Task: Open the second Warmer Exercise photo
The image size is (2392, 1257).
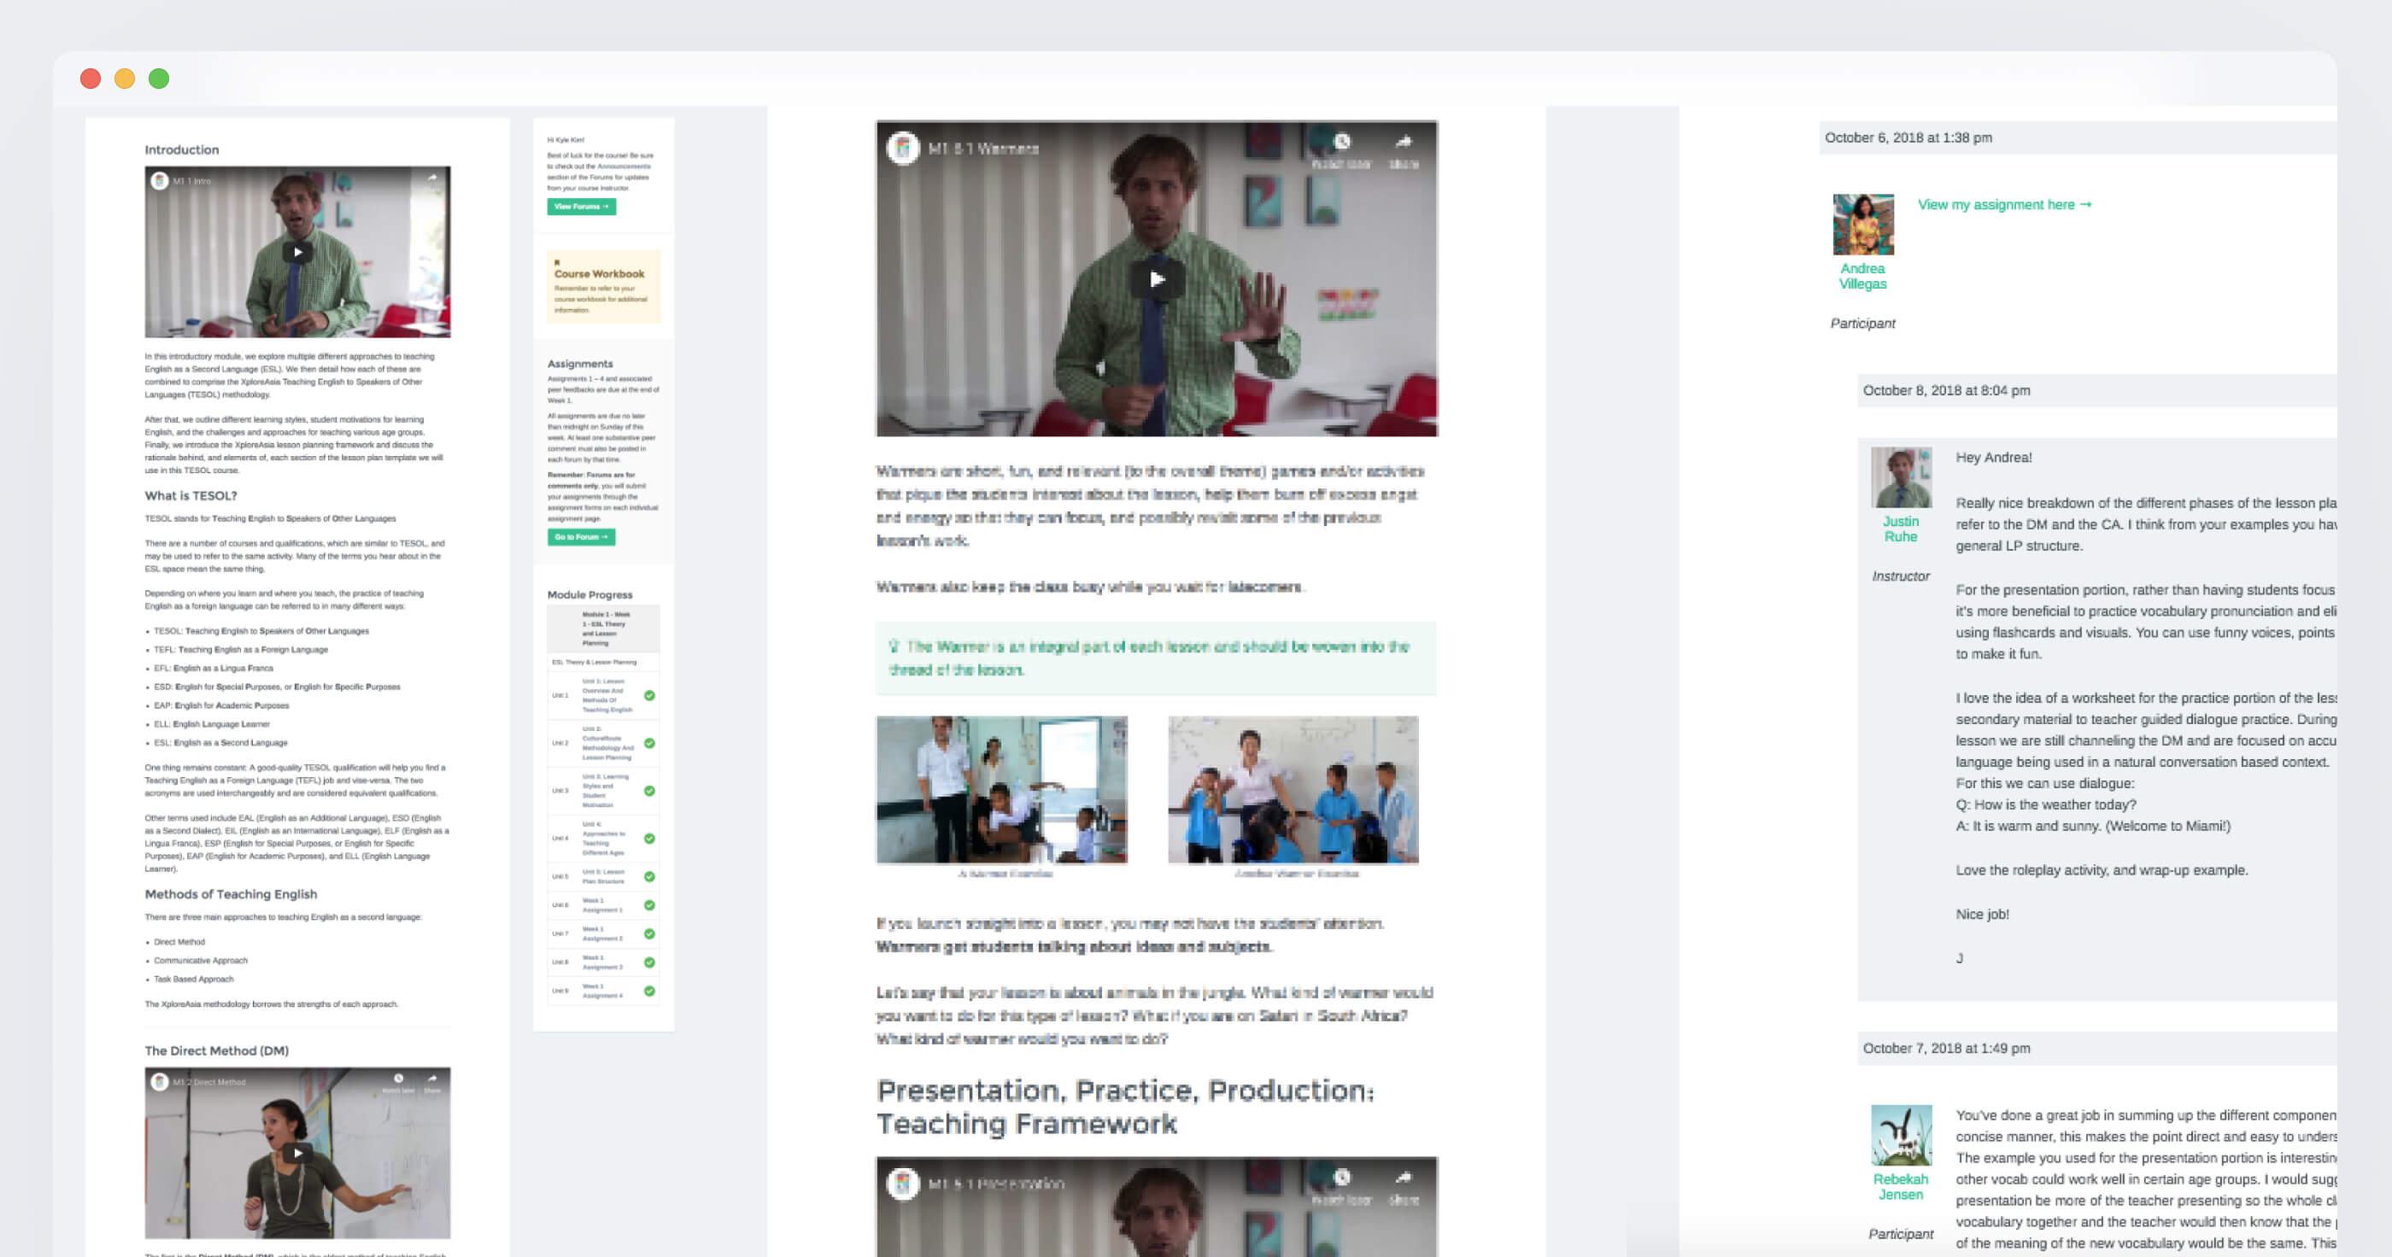Action: point(1293,789)
